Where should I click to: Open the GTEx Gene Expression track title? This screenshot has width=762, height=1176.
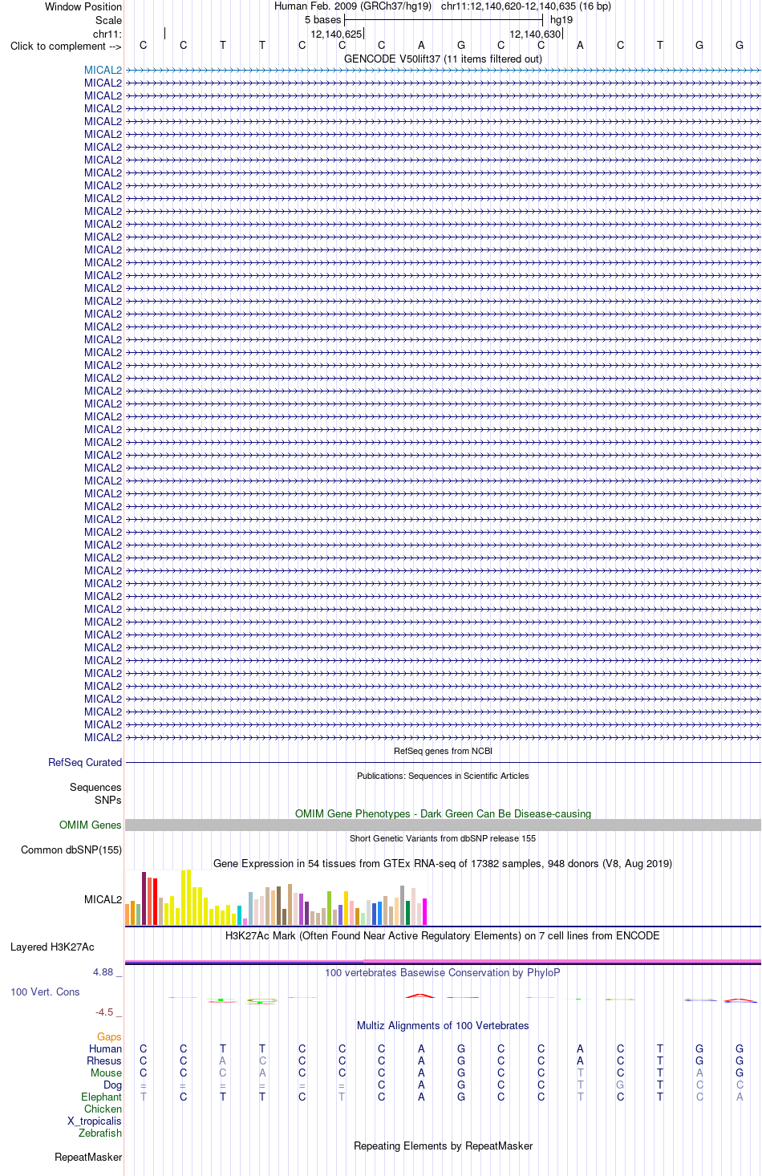[x=443, y=863]
